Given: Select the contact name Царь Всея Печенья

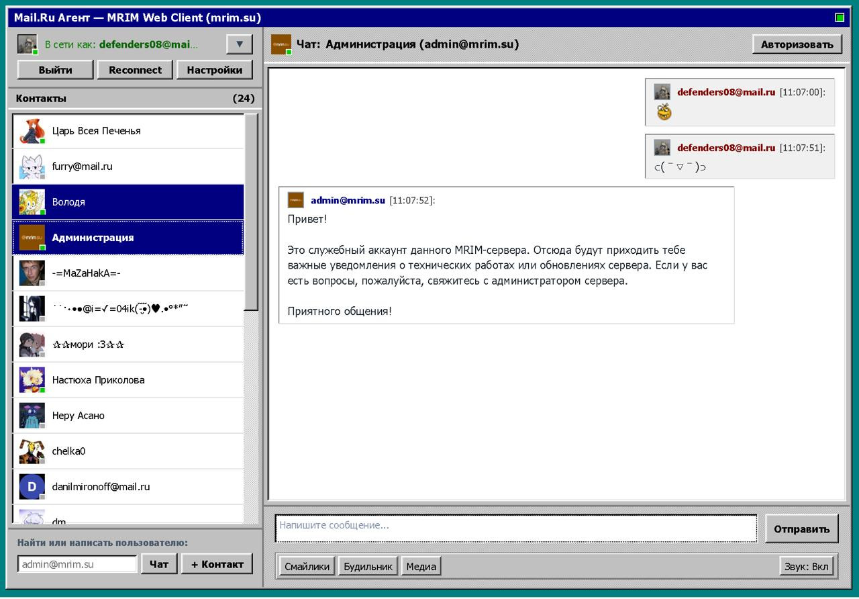Looking at the screenshot, I should point(97,131).
